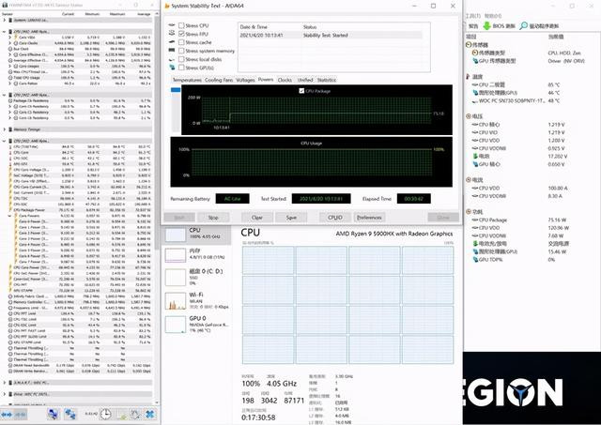Click the system memory module icon
601x425 pixels.
tap(172, 51)
